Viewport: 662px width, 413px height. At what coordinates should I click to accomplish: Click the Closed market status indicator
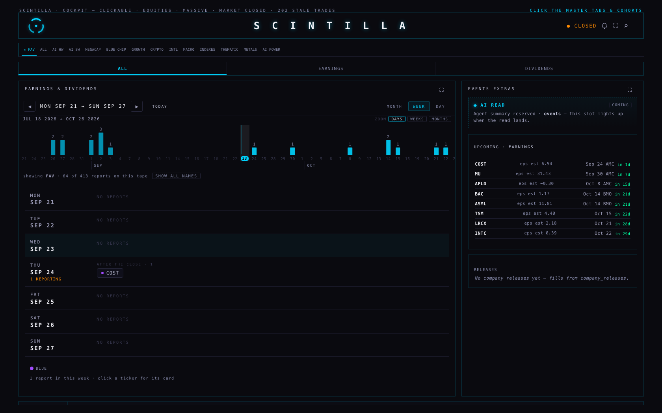(x=581, y=26)
